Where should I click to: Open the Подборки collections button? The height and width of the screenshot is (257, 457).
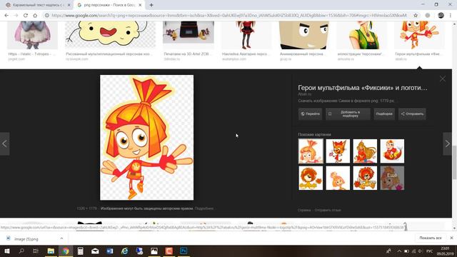[x=384, y=114]
